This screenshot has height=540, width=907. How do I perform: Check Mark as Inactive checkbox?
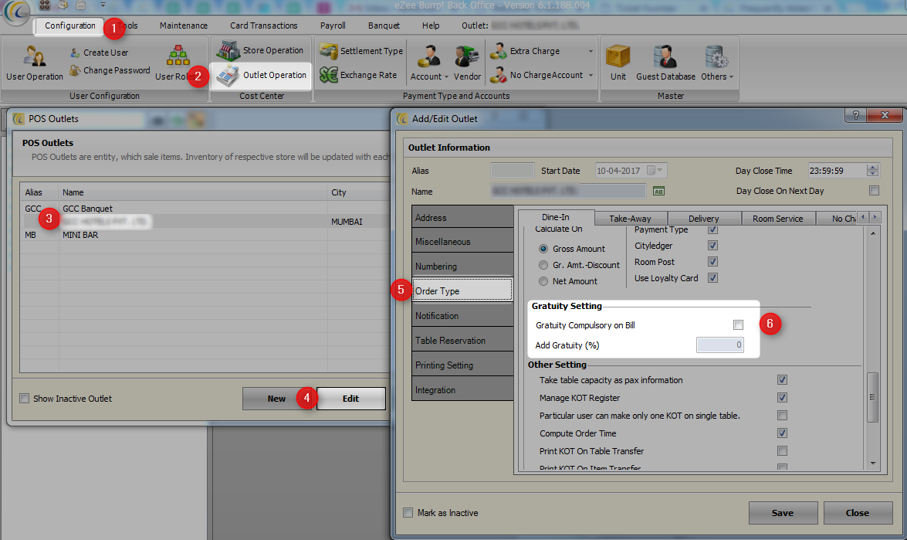click(408, 513)
